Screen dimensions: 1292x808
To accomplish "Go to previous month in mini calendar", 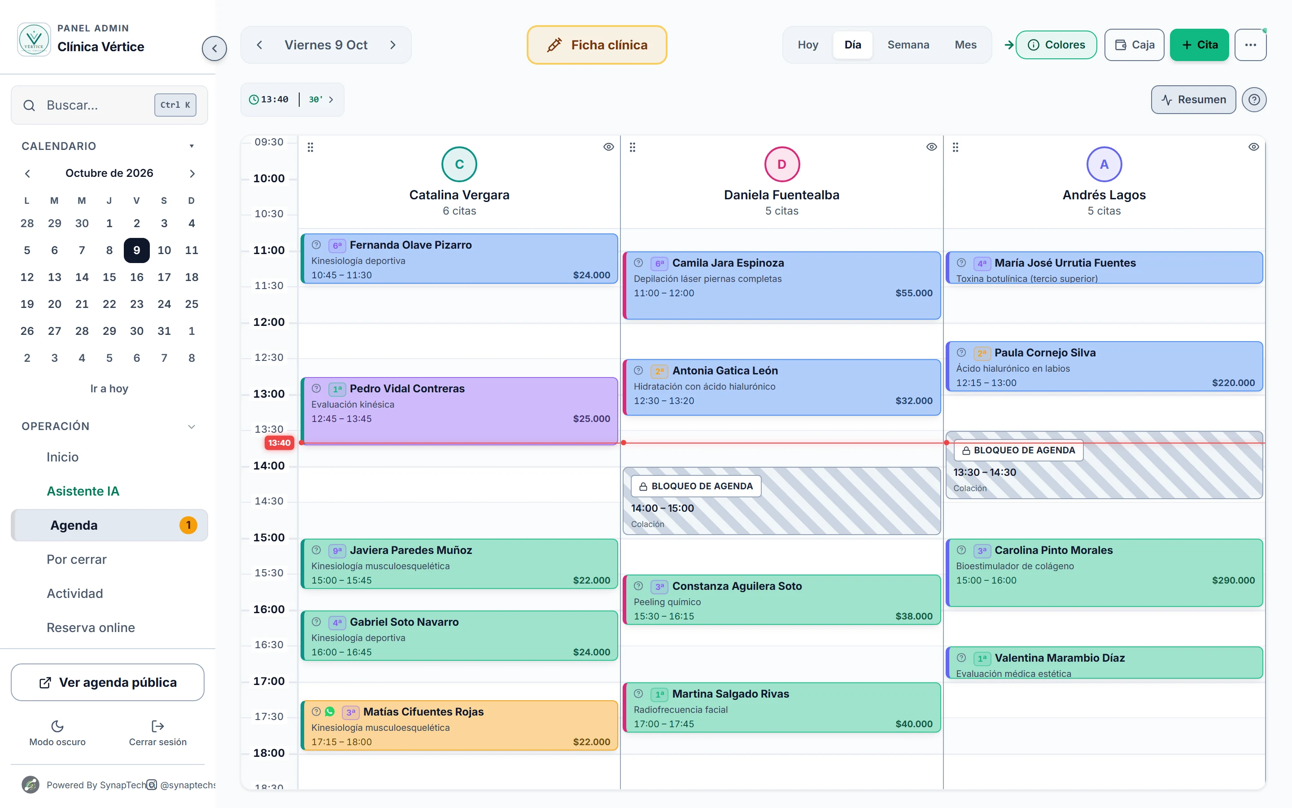I will 27,173.
